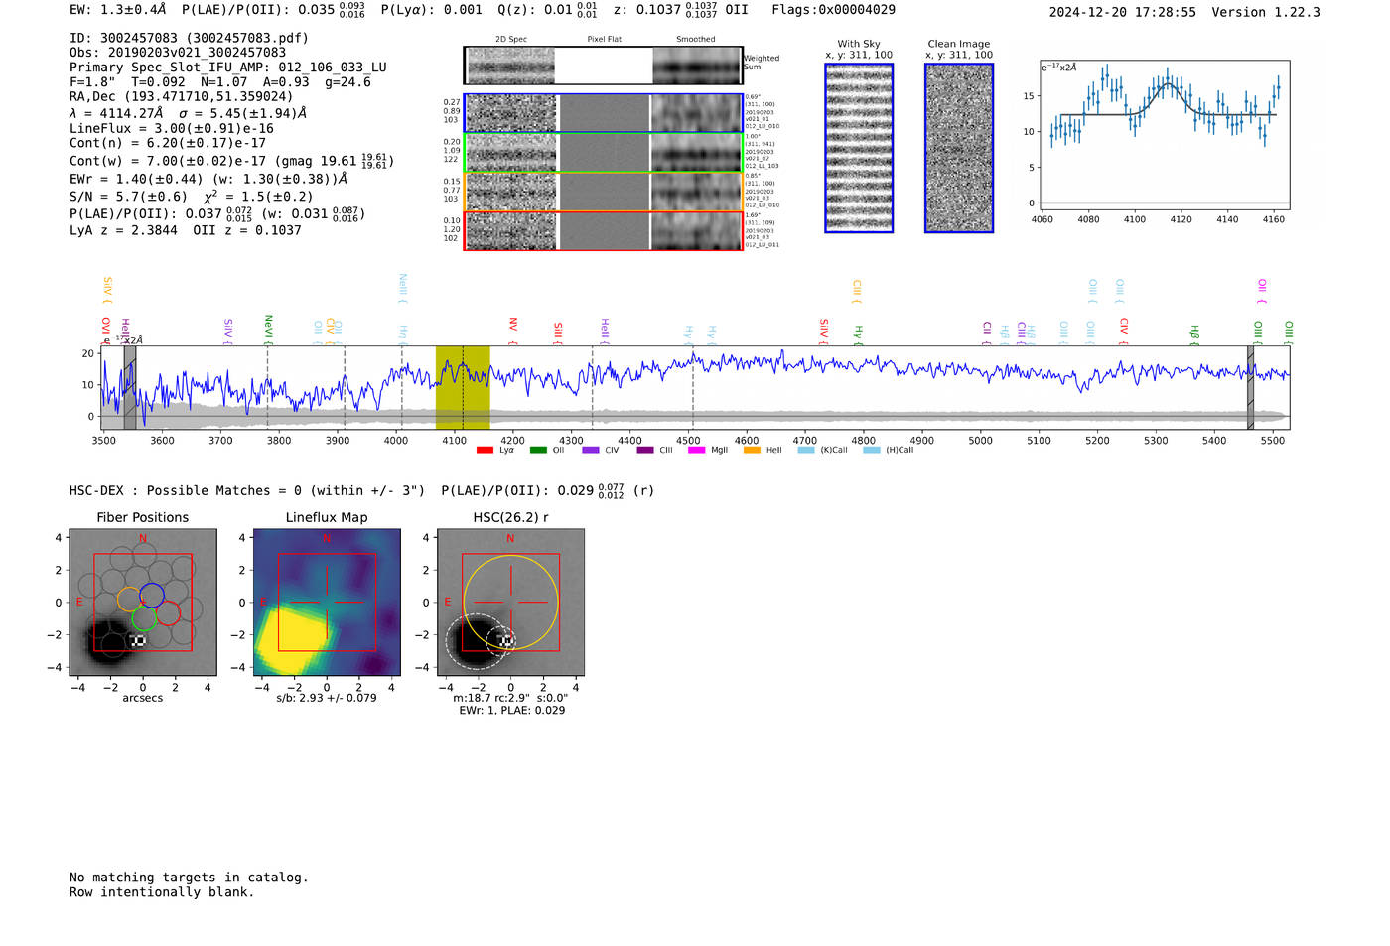Screen dimensions: 1390x946
Task: Click 'No matching targets in catalog.' text
Action: pos(189,878)
